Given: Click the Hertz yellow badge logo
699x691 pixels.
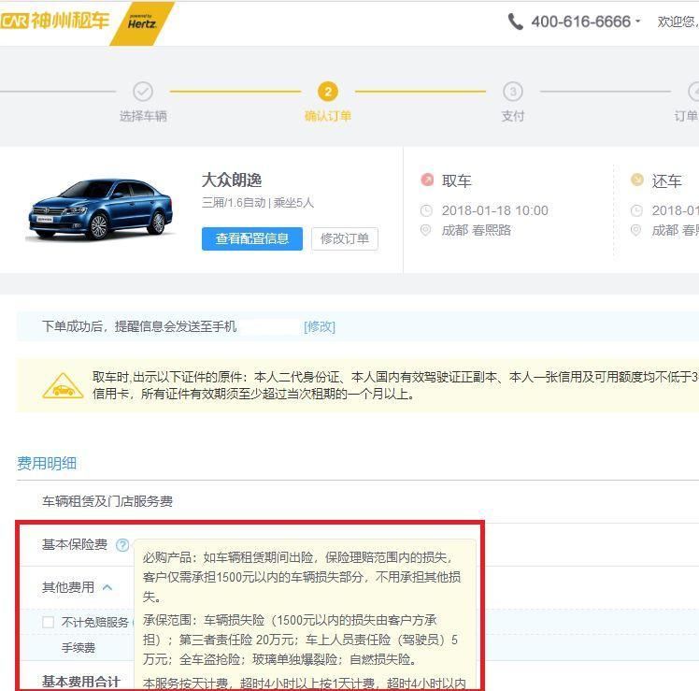Looking at the screenshot, I should [x=142, y=23].
